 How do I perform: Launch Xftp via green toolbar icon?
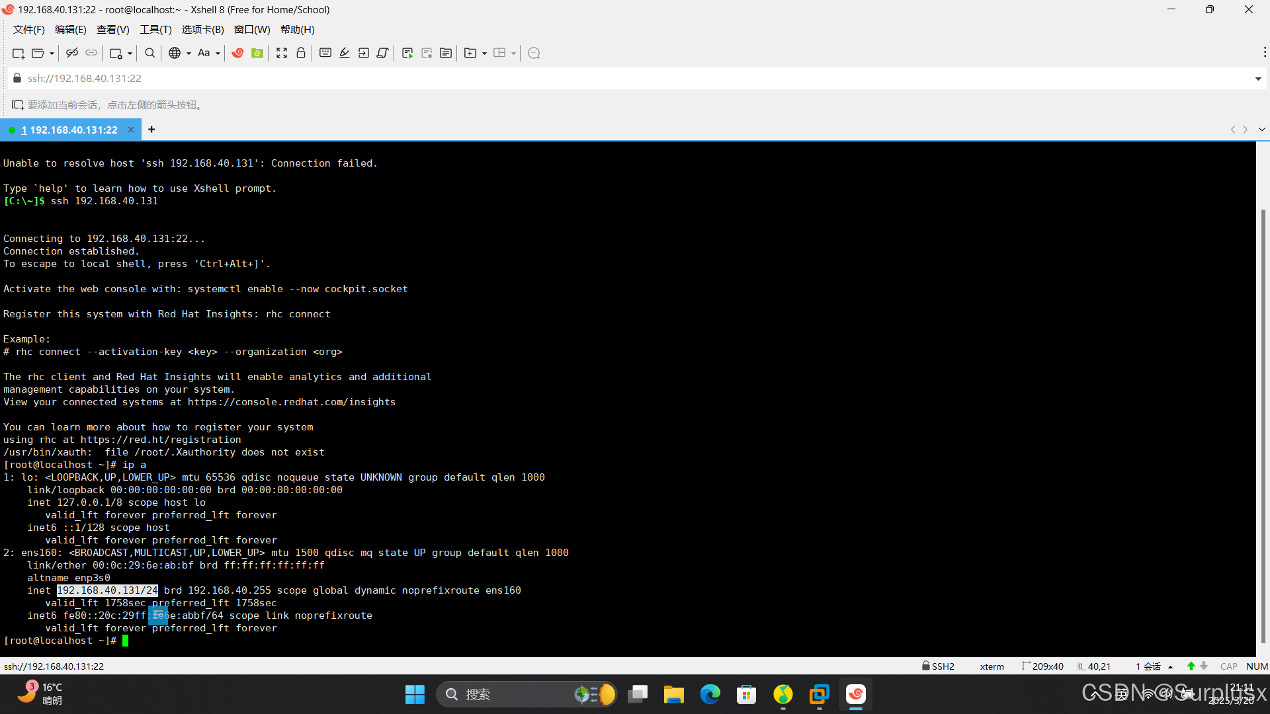[x=257, y=53]
